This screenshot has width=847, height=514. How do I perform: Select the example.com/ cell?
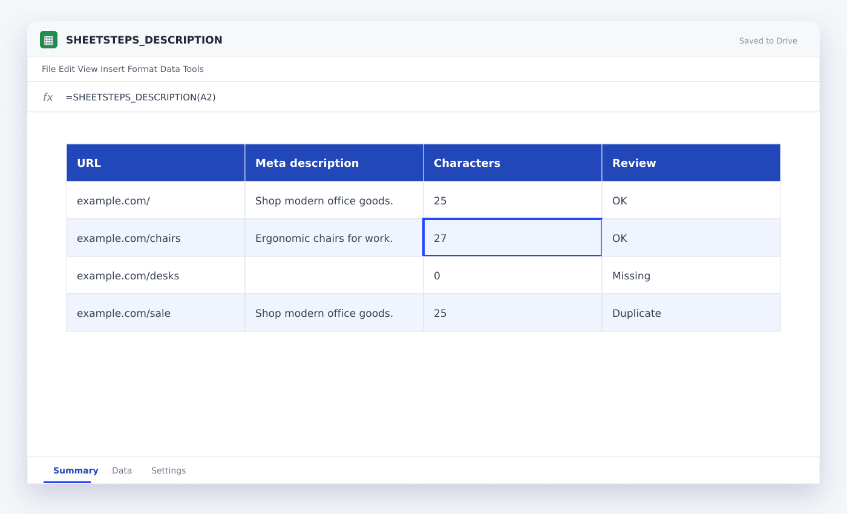[155, 200]
